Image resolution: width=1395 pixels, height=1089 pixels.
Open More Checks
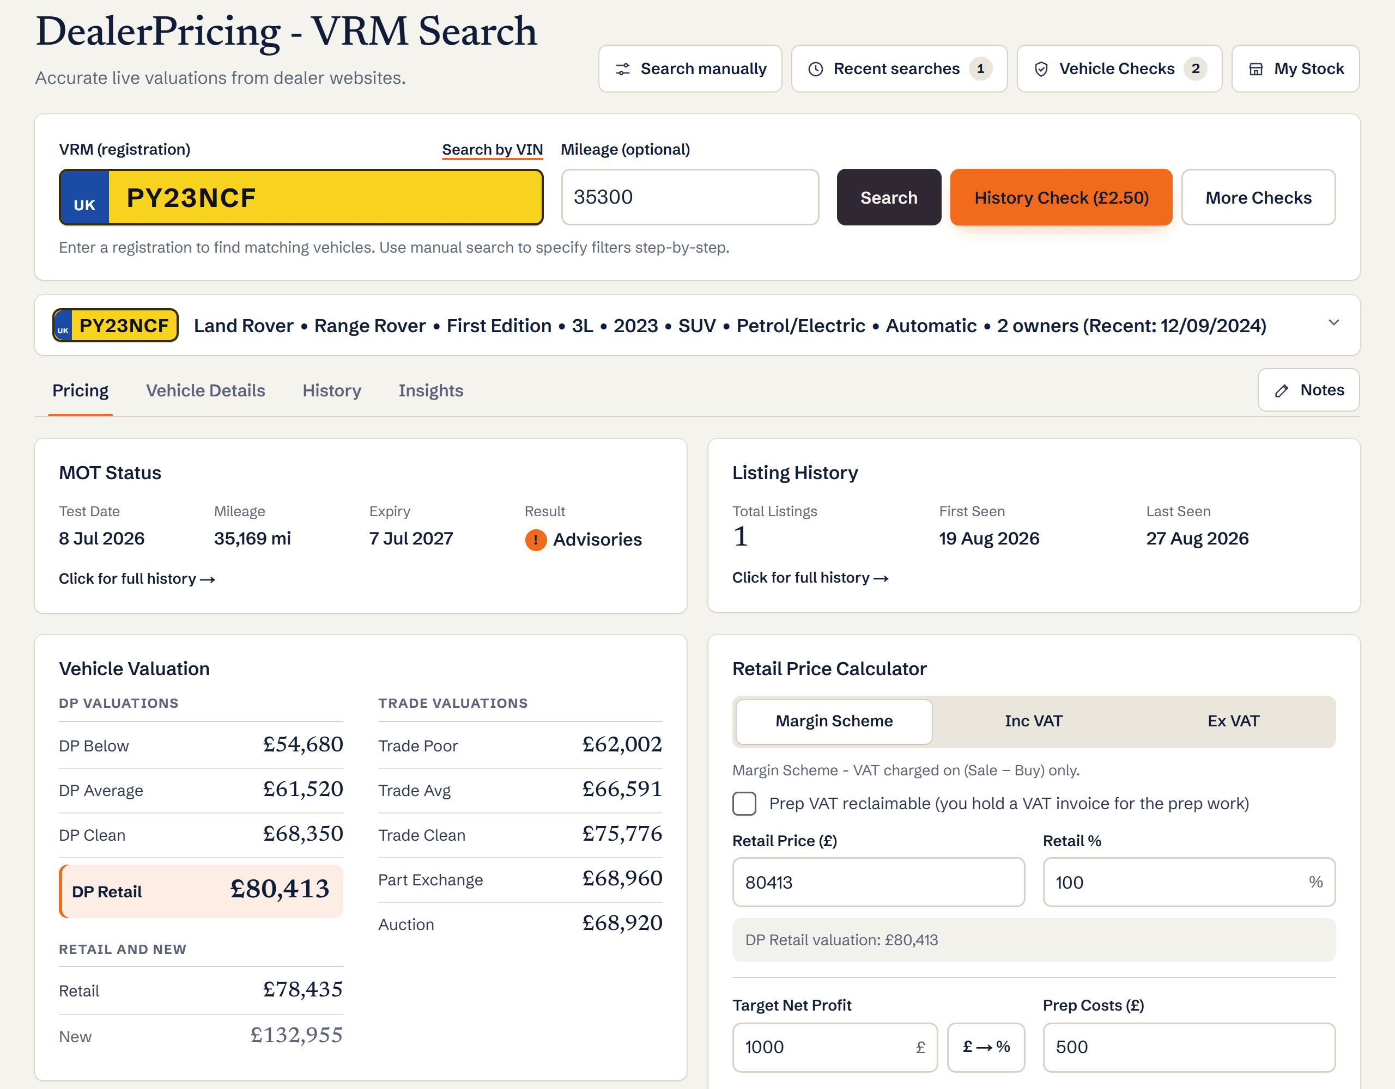point(1258,197)
